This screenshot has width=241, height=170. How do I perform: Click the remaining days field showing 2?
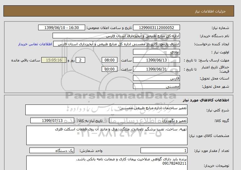tap(80, 60)
